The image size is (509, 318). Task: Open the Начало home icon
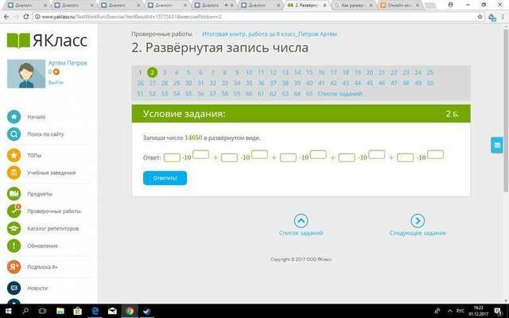click(x=14, y=117)
